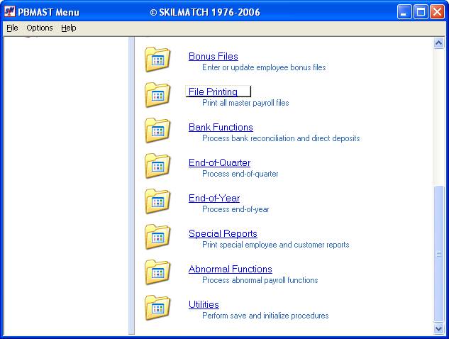449x339 pixels.
Task: Open the End-of-Year folder icon
Action: coord(157,201)
